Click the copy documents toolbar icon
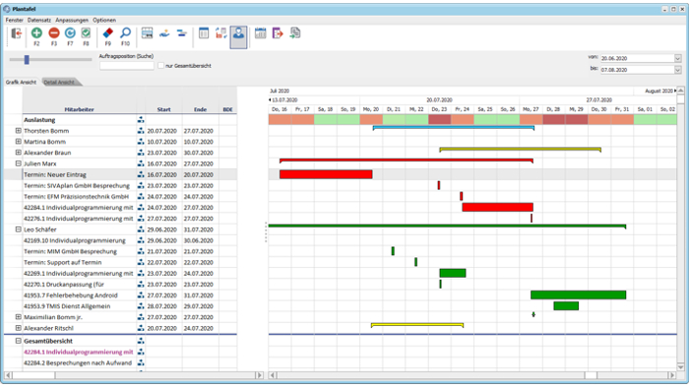This screenshot has width=689, height=388. tap(295, 32)
